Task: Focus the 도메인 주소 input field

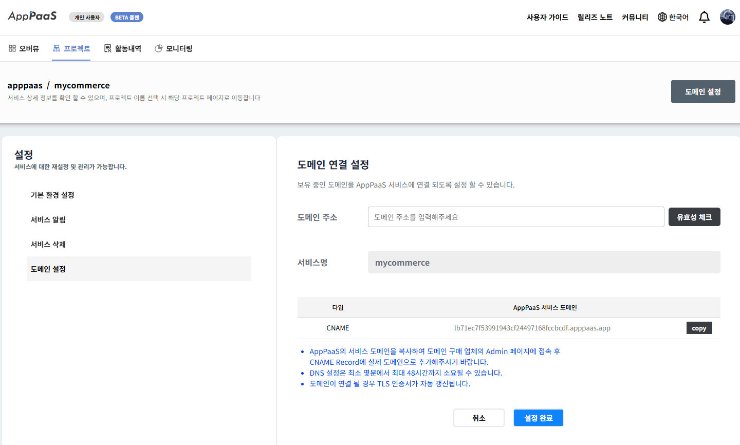Action: (515, 217)
